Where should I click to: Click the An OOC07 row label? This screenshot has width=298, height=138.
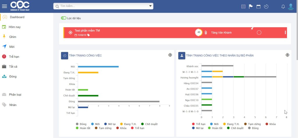click(x=192, y=89)
